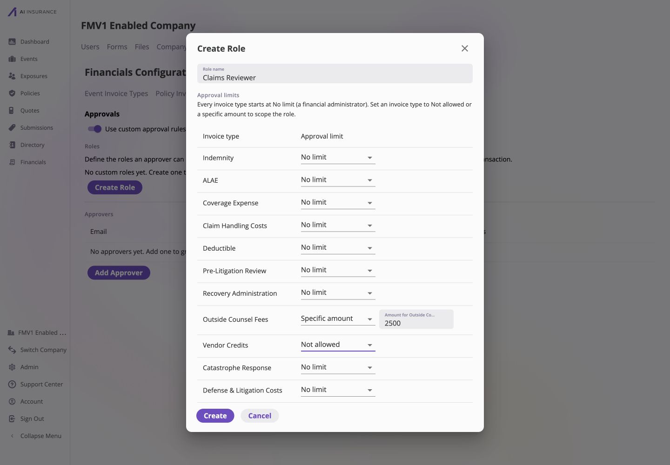Image resolution: width=670 pixels, height=465 pixels.
Task: Click the background Create Role button
Action: pos(115,187)
